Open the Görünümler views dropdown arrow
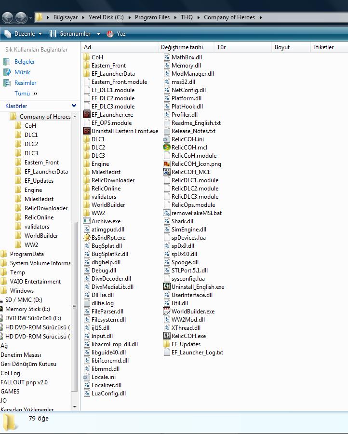 click(x=98, y=34)
